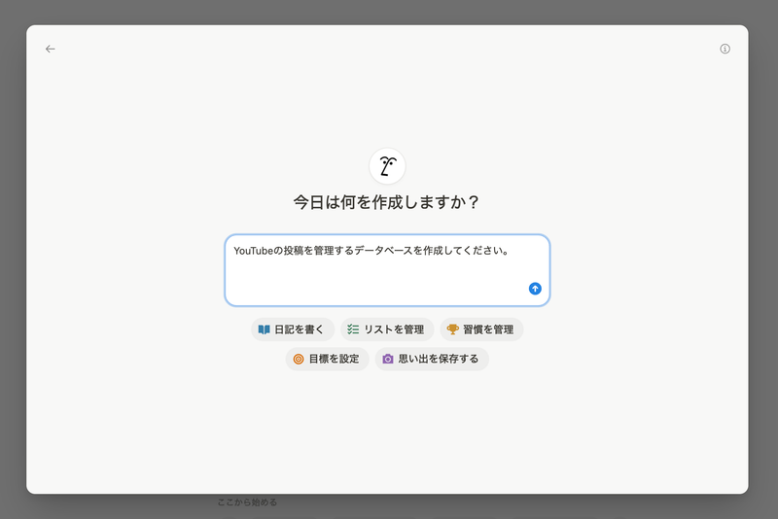The width and height of the screenshot is (778, 519).
Task: Click the ここから始める text behind the dialog
Action: point(247,502)
